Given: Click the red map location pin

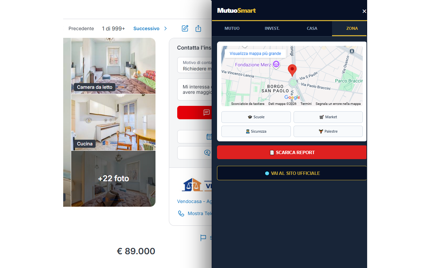Looking at the screenshot, I should (292, 70).
